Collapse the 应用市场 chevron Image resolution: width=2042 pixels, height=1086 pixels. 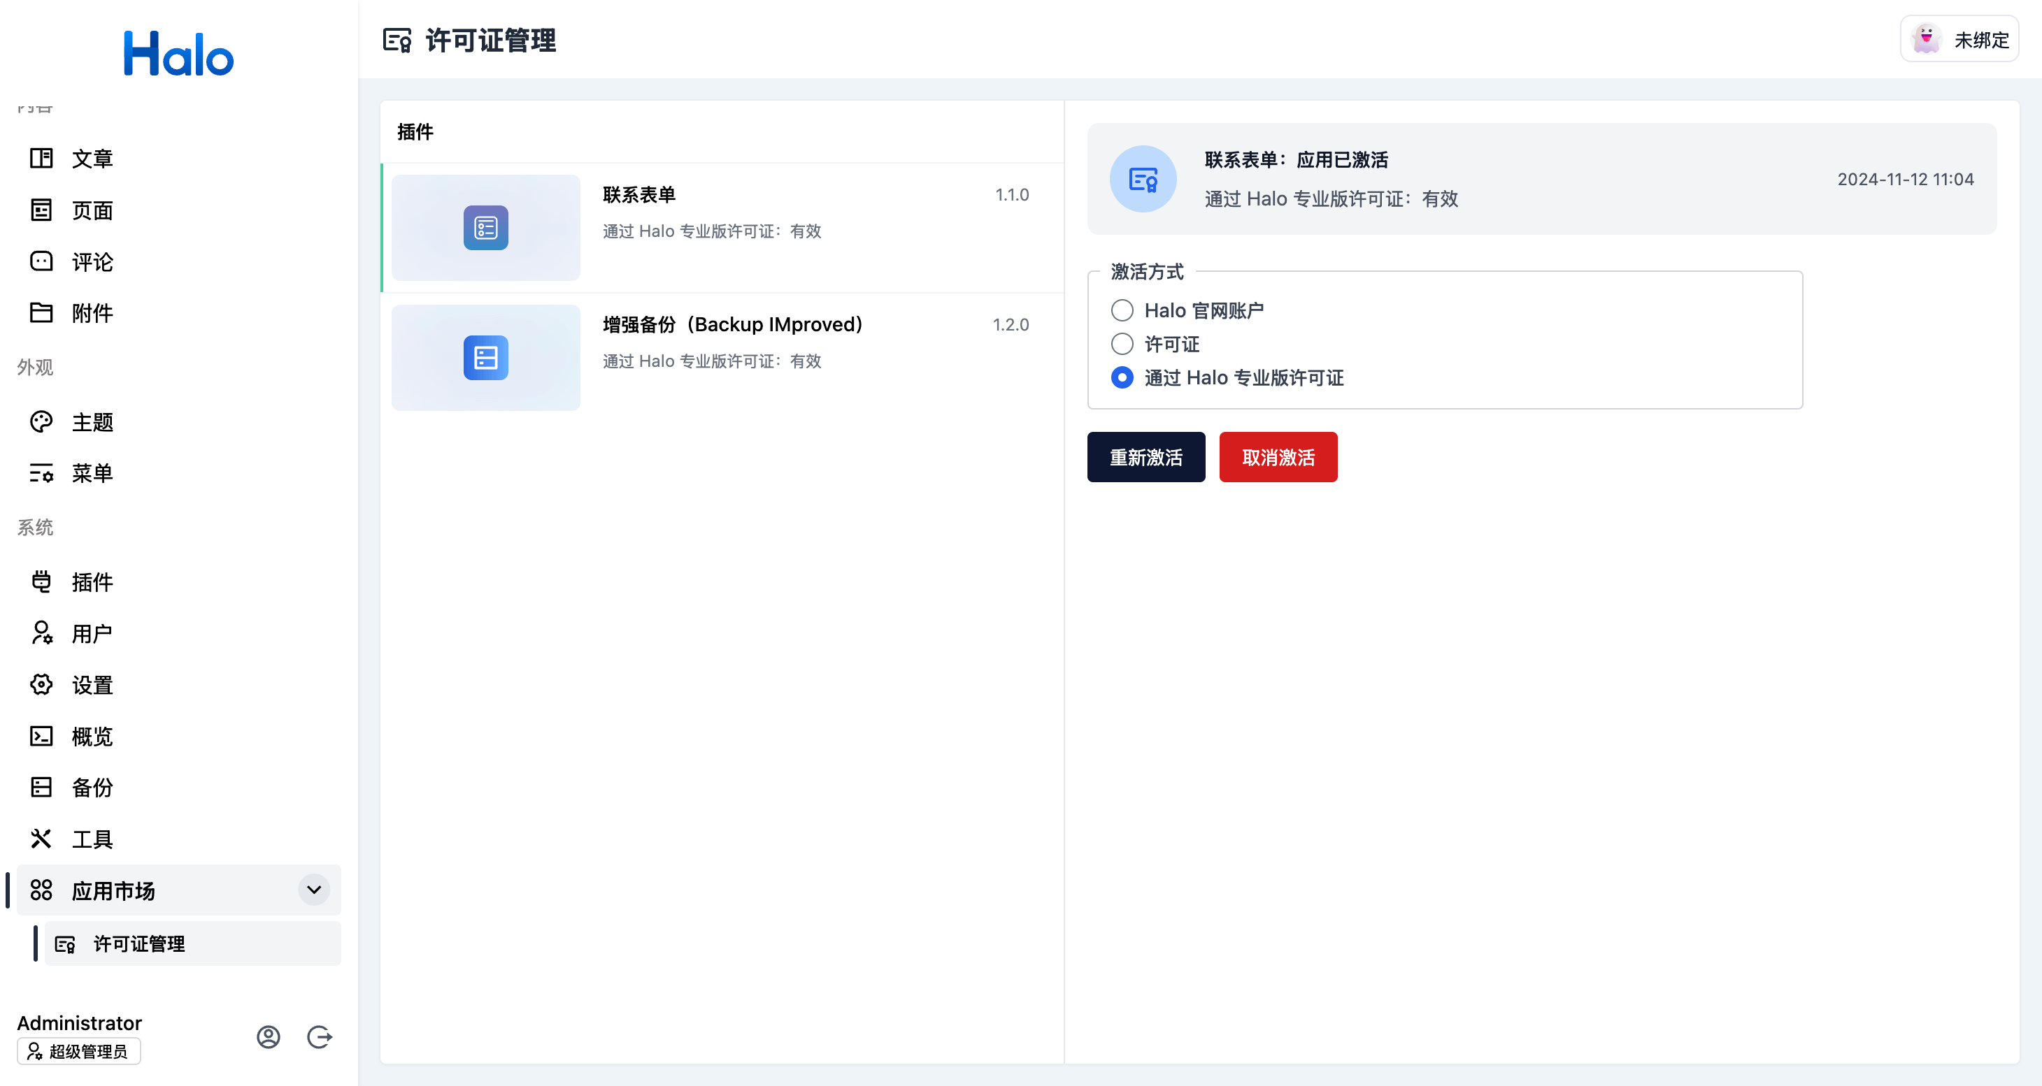[314, 890]
